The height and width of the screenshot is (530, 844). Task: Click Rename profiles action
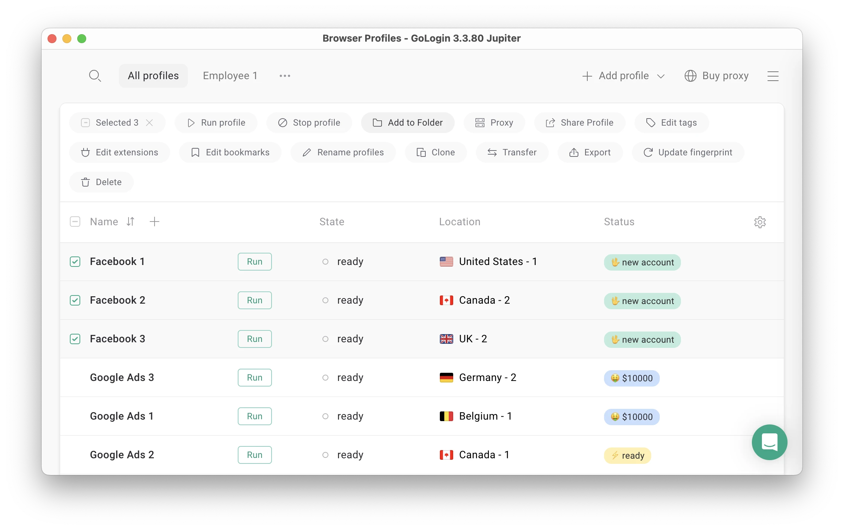tap(343, 152)
